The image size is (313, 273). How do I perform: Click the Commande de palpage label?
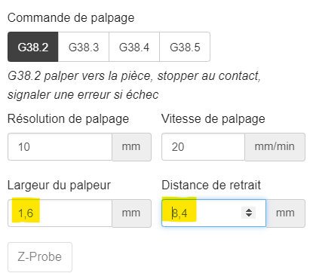[x=71, y=18]
